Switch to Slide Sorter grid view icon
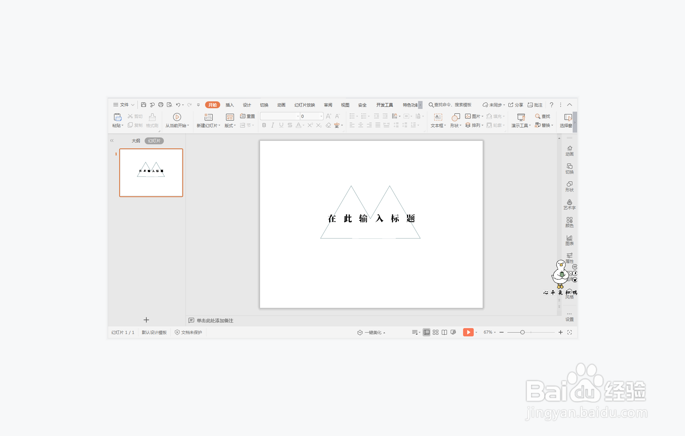This screenshot has width=685, height=436. (436, 332)
